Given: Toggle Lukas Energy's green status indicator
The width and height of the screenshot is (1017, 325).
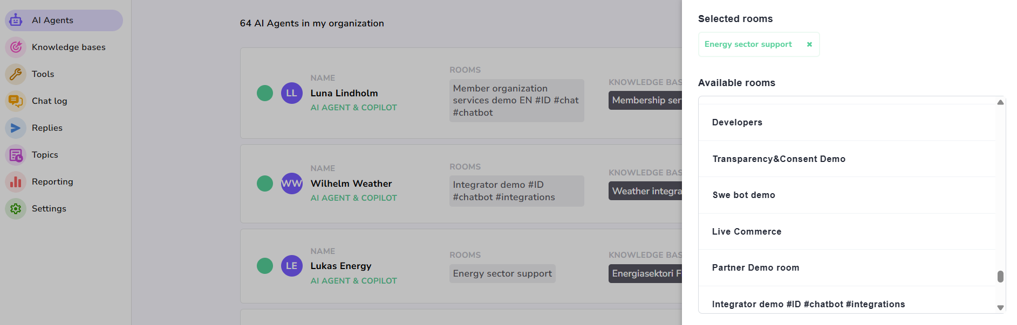Looking at the screenshot, I should click(265, 266).
